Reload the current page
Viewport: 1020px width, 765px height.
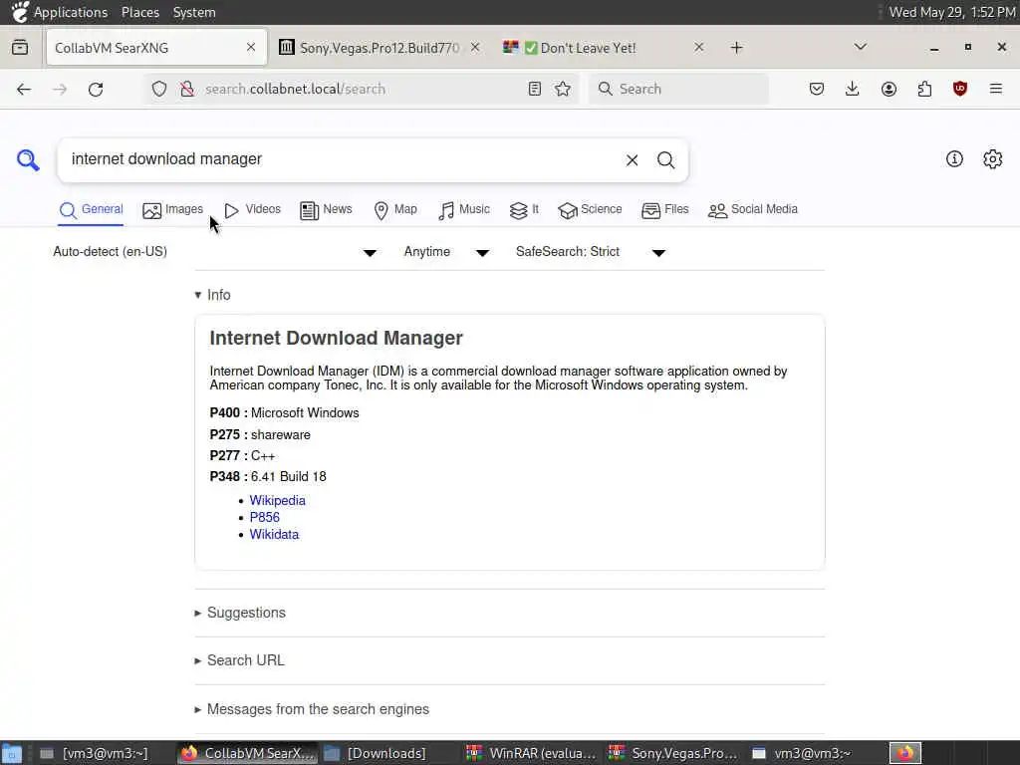(x=96, y=89)
